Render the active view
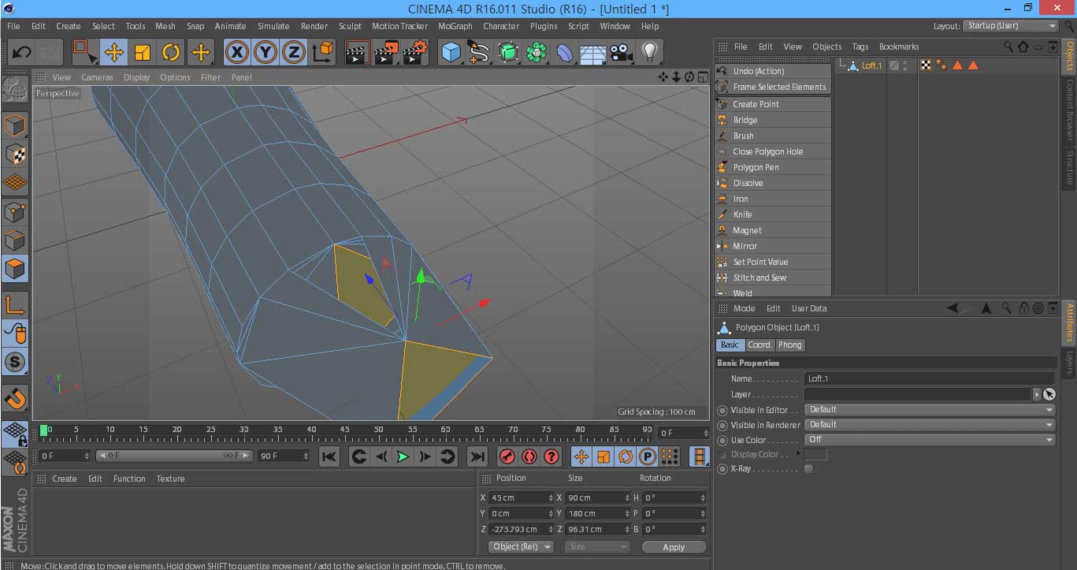Screen dimensions: 1077x570 pyautogui.click(x=358, y=53)
